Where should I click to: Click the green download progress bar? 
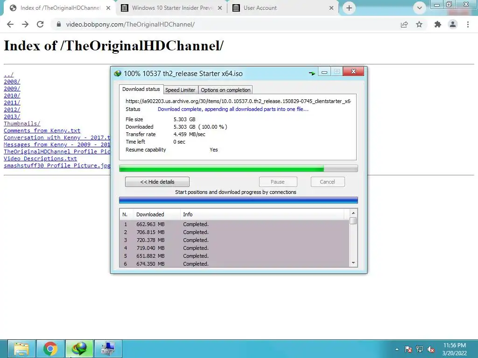tap(239, 168)
